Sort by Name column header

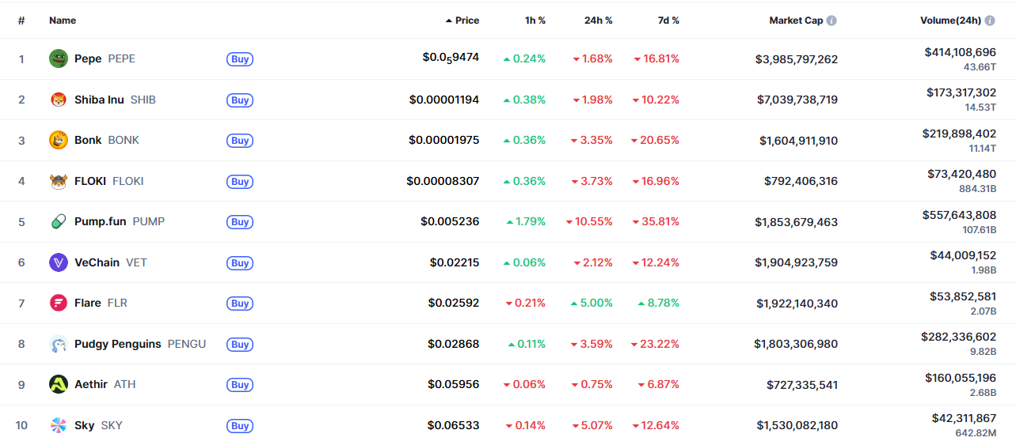pyautogui.click(x=63, y=21)
